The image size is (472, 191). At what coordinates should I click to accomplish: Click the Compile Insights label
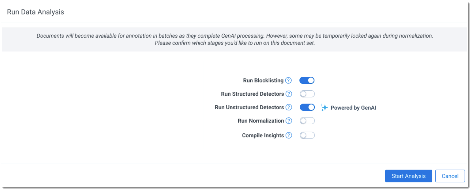pyautogui.click(x=263, y=135)
